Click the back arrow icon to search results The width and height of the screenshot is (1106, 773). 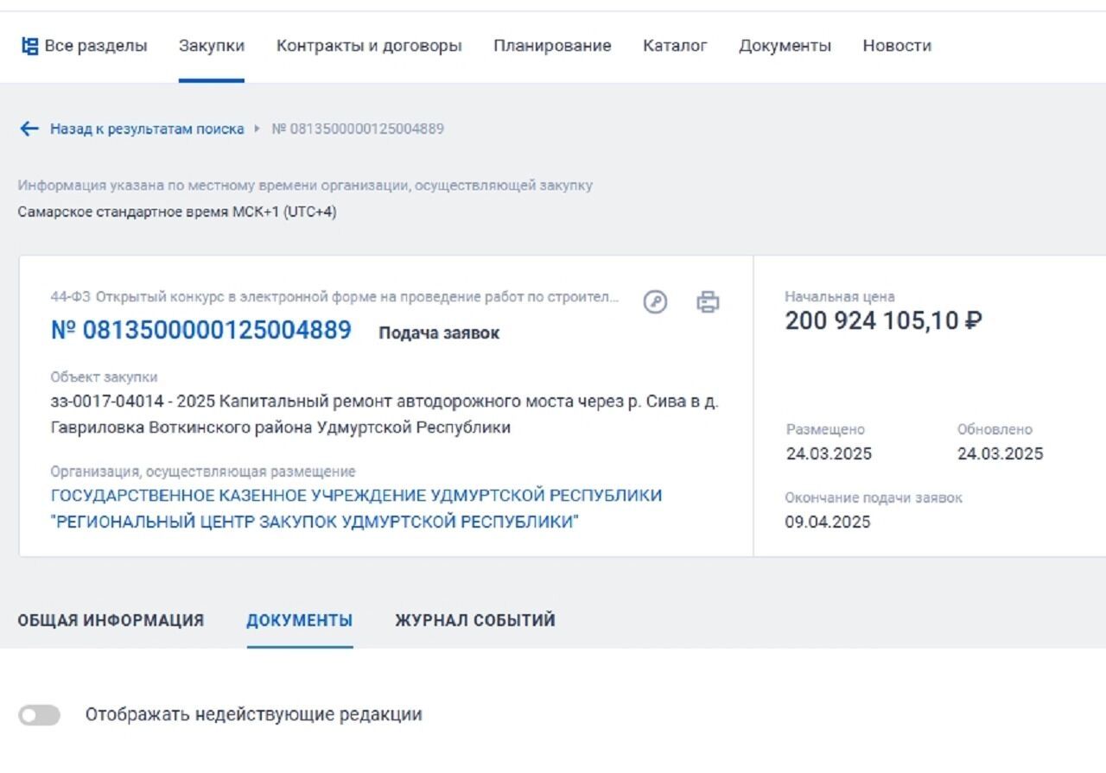coord(29,129)
